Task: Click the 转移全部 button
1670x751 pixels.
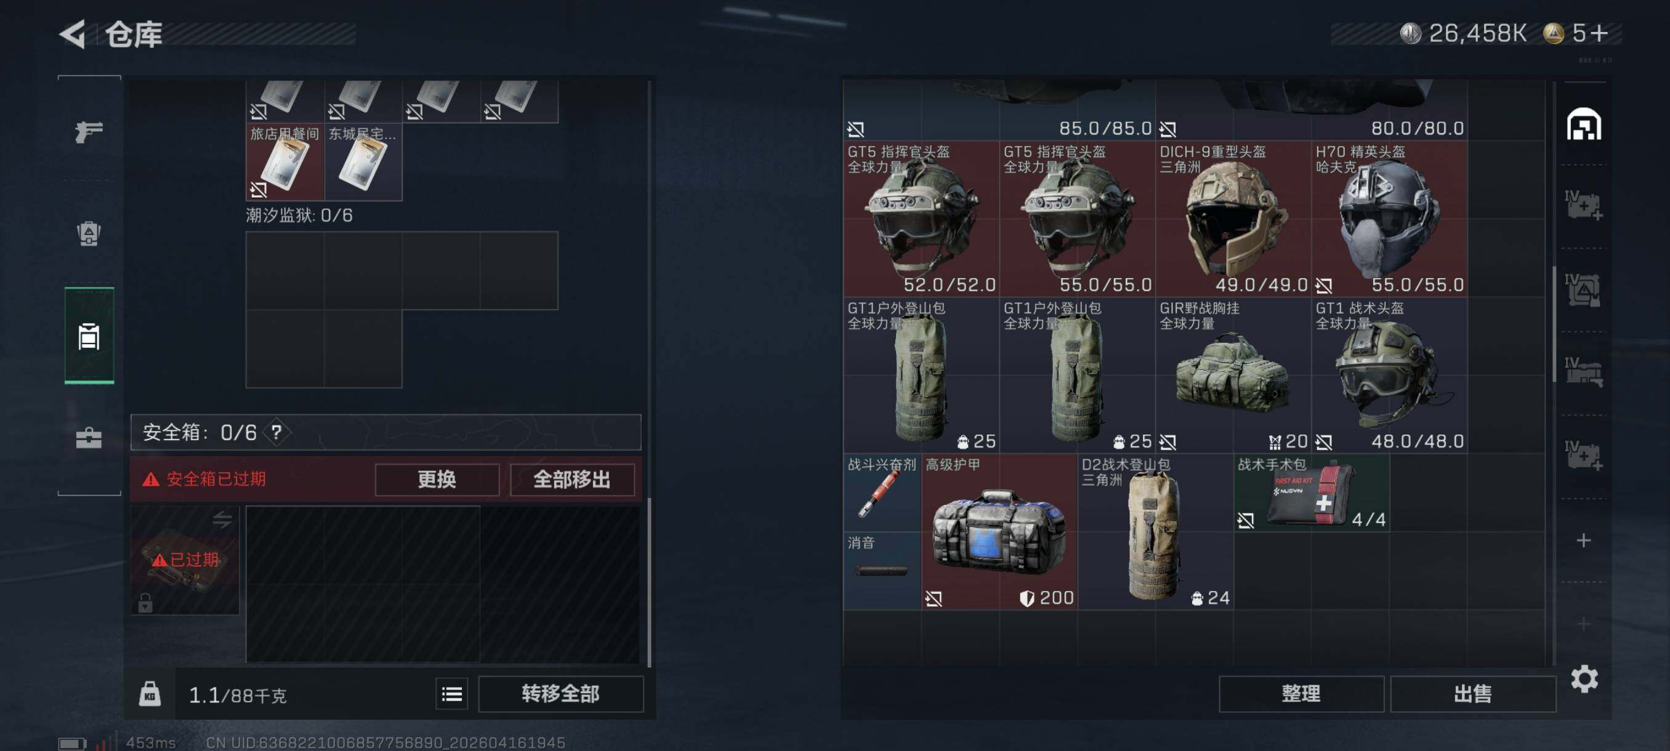Action: coord(561,694)
